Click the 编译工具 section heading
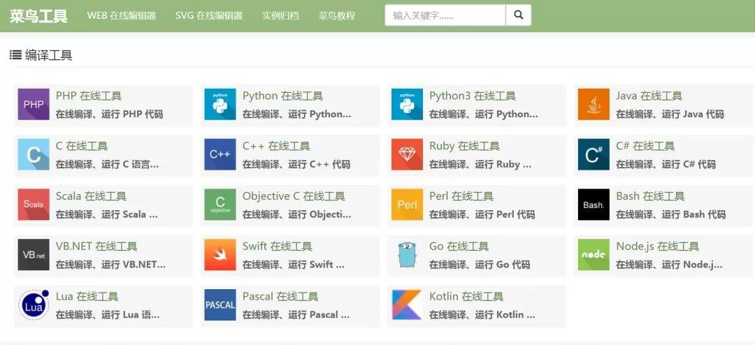 pos(49,55)
